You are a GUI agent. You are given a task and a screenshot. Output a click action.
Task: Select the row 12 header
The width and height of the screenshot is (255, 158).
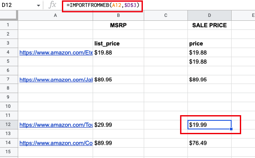coord(9,125)
